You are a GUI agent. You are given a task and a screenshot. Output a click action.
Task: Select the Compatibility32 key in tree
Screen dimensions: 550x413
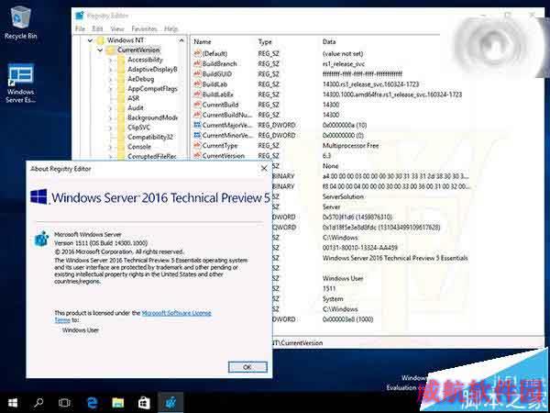click(x=150, y=137)
